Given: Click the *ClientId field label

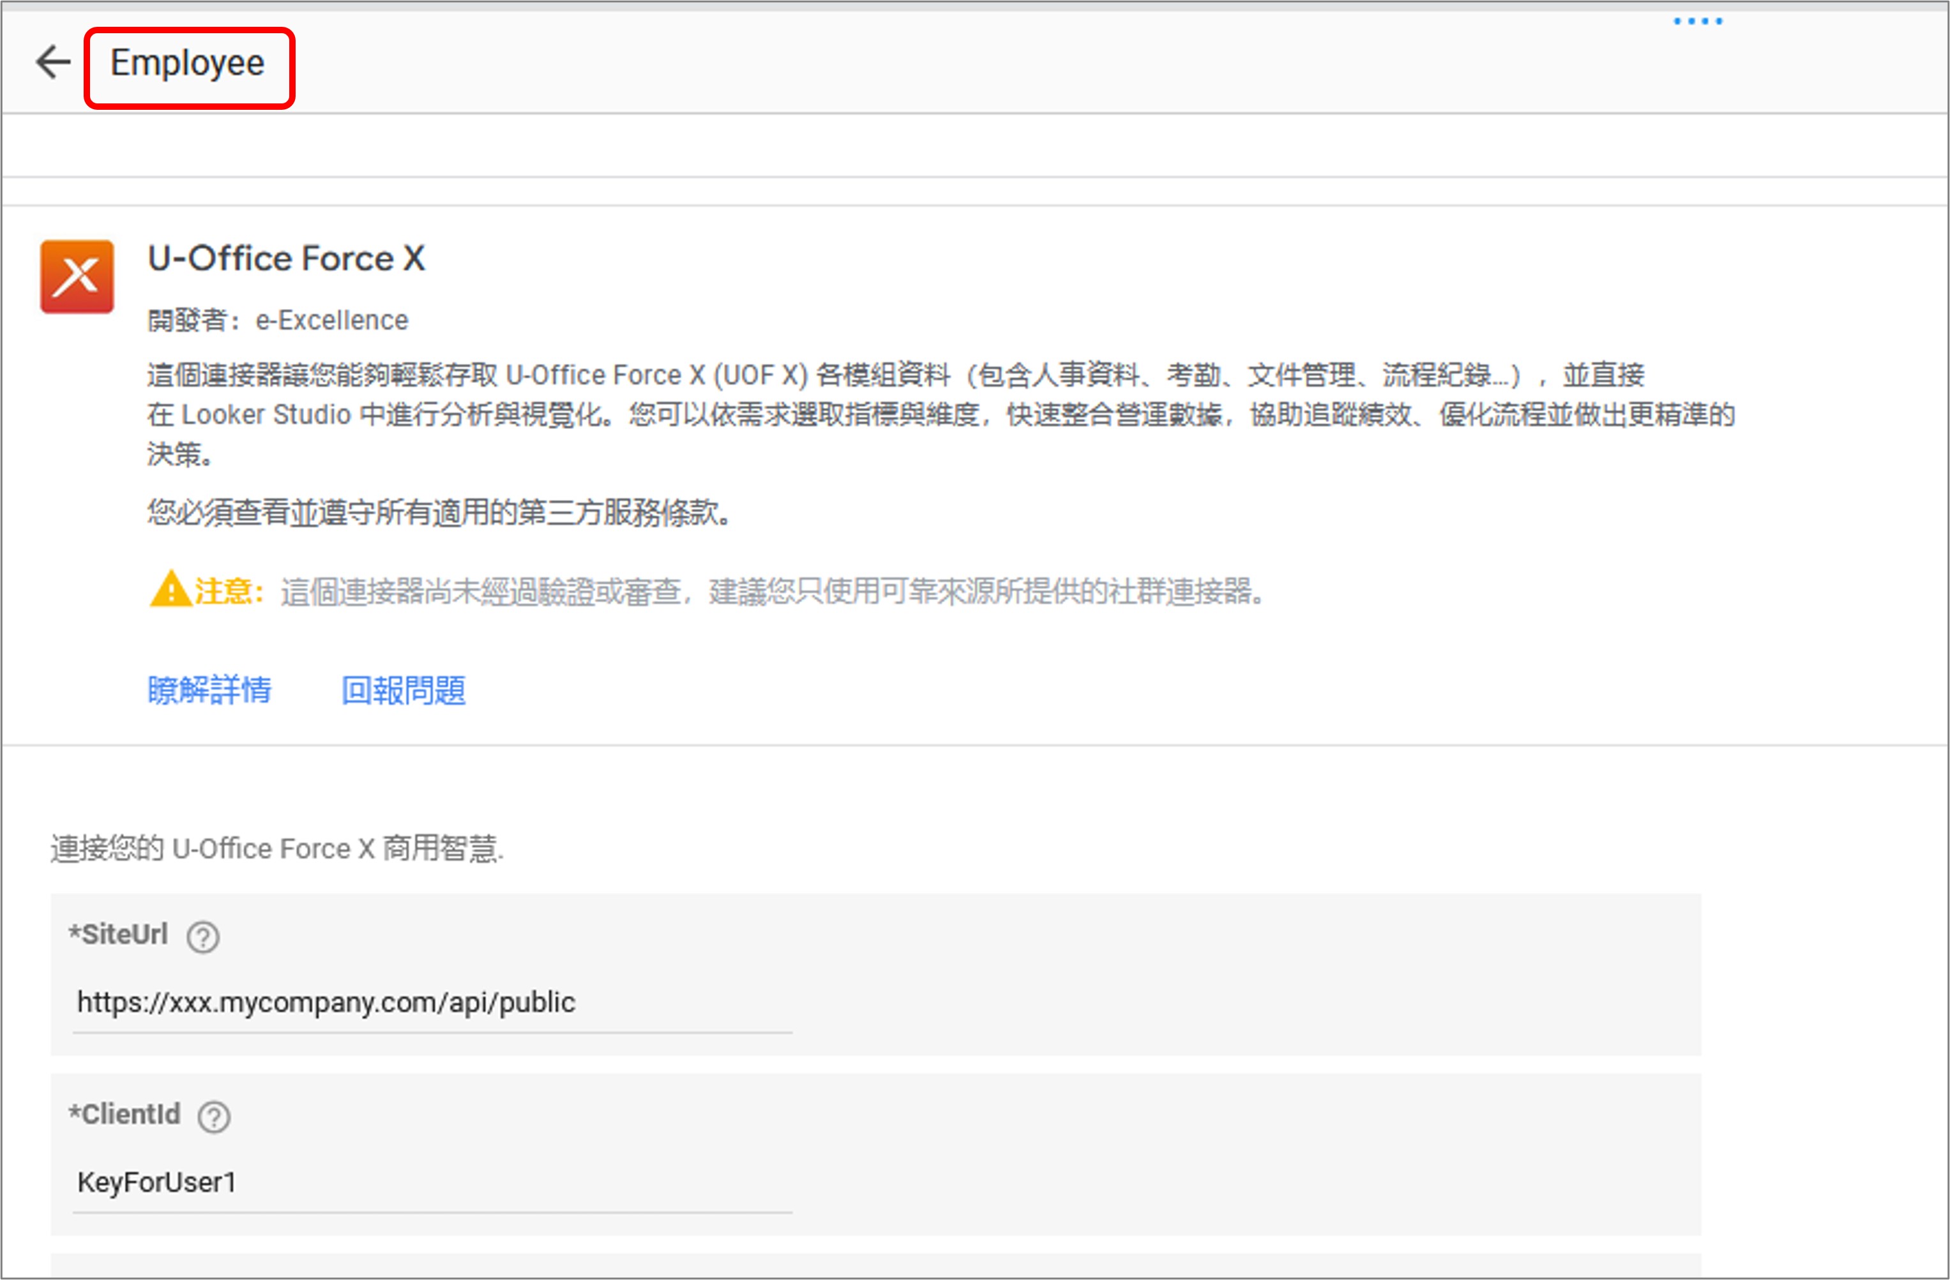Looking at the screenshot, I should click(125, 1115).
